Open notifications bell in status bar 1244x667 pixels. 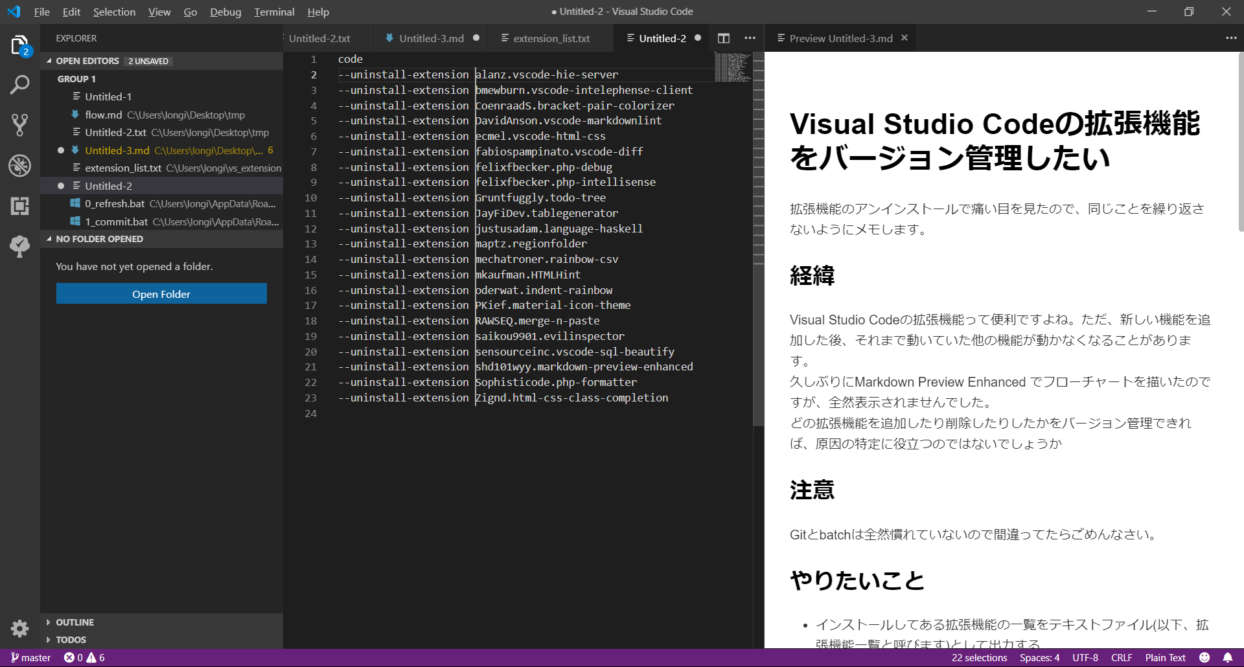pyautogui.click(x=1227, y=657)
